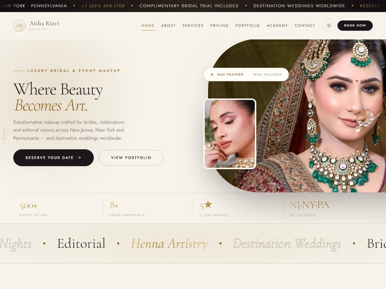The image size is (386, 289).
Task: Click the Reserve Your Date button
Action: pyautogui.click(x=53, y=158)
